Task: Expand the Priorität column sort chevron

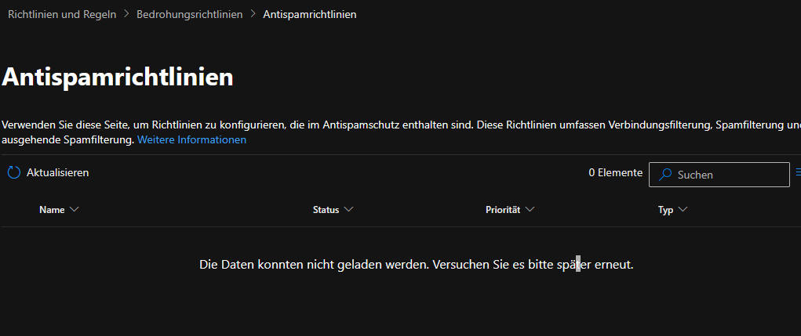Action: click(530, 210)
